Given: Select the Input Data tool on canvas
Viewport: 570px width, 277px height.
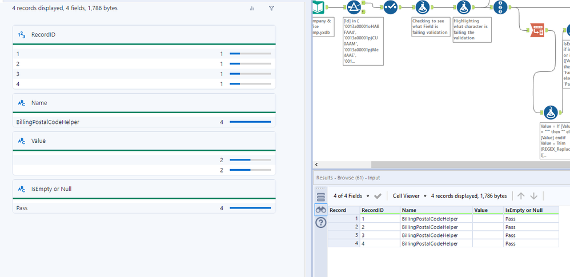Looking at the screenshot, I should tap(318, 7).
